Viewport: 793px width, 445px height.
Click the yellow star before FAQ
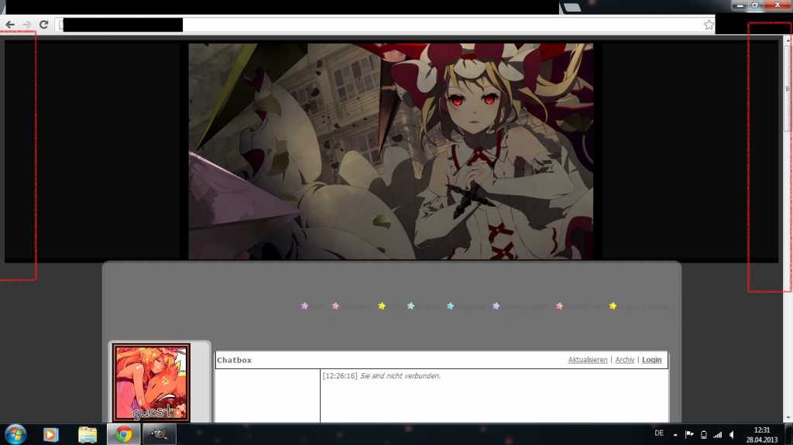382,306
